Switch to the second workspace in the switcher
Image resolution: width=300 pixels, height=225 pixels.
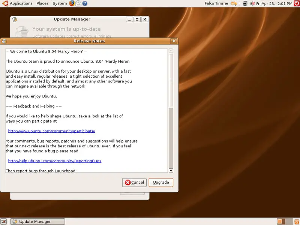tap(289, 221)
